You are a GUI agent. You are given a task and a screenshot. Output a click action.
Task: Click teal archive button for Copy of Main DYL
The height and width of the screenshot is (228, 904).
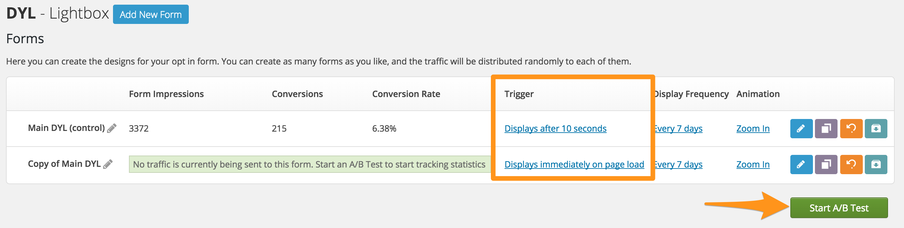click(x=875, y=164)
